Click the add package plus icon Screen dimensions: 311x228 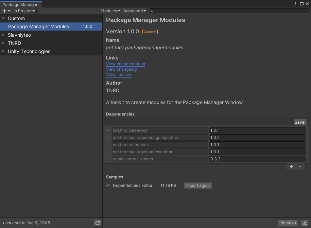(4, 11)
